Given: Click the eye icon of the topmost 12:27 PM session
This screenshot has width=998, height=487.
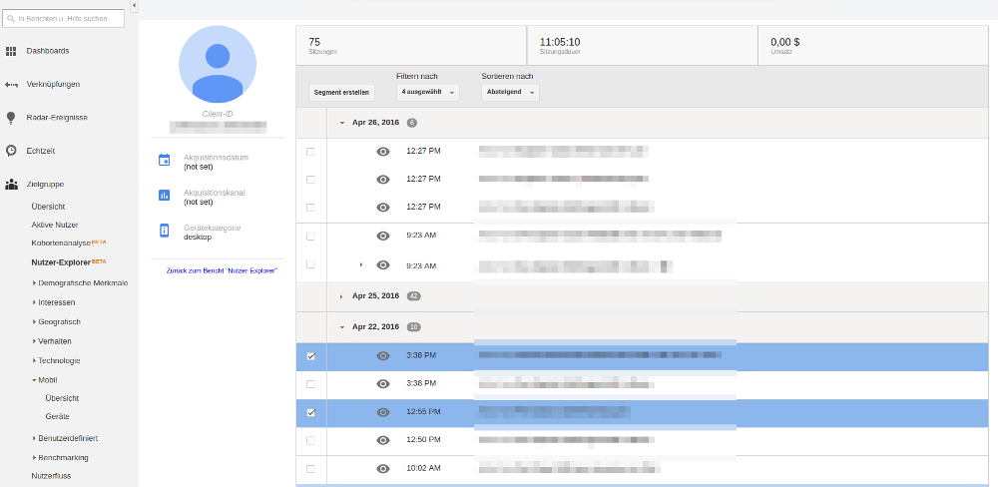Looking at the screenshot, I should (x=382, y=152).
